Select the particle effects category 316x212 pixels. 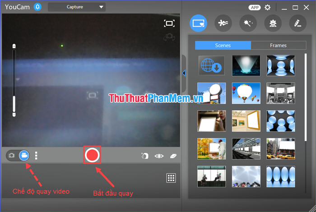223,23
